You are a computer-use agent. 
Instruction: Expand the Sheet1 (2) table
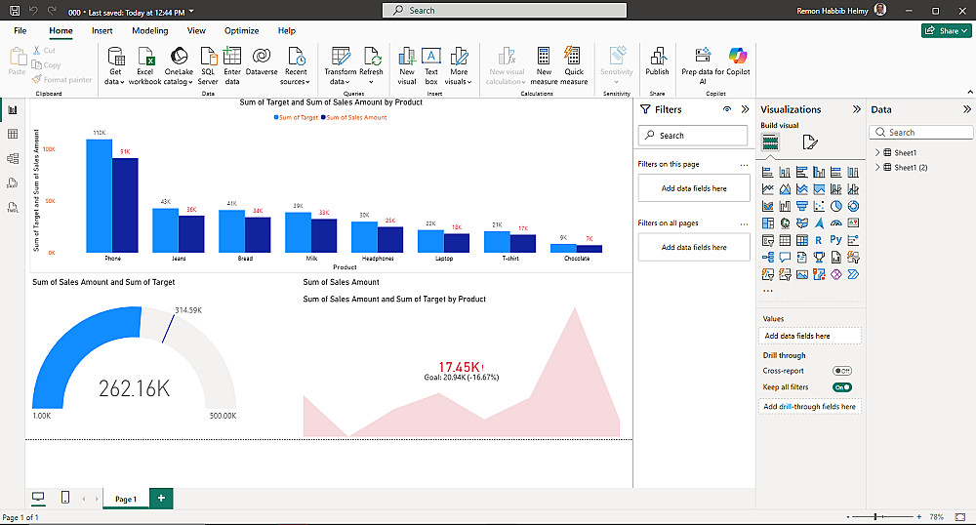tap(877, 167)
